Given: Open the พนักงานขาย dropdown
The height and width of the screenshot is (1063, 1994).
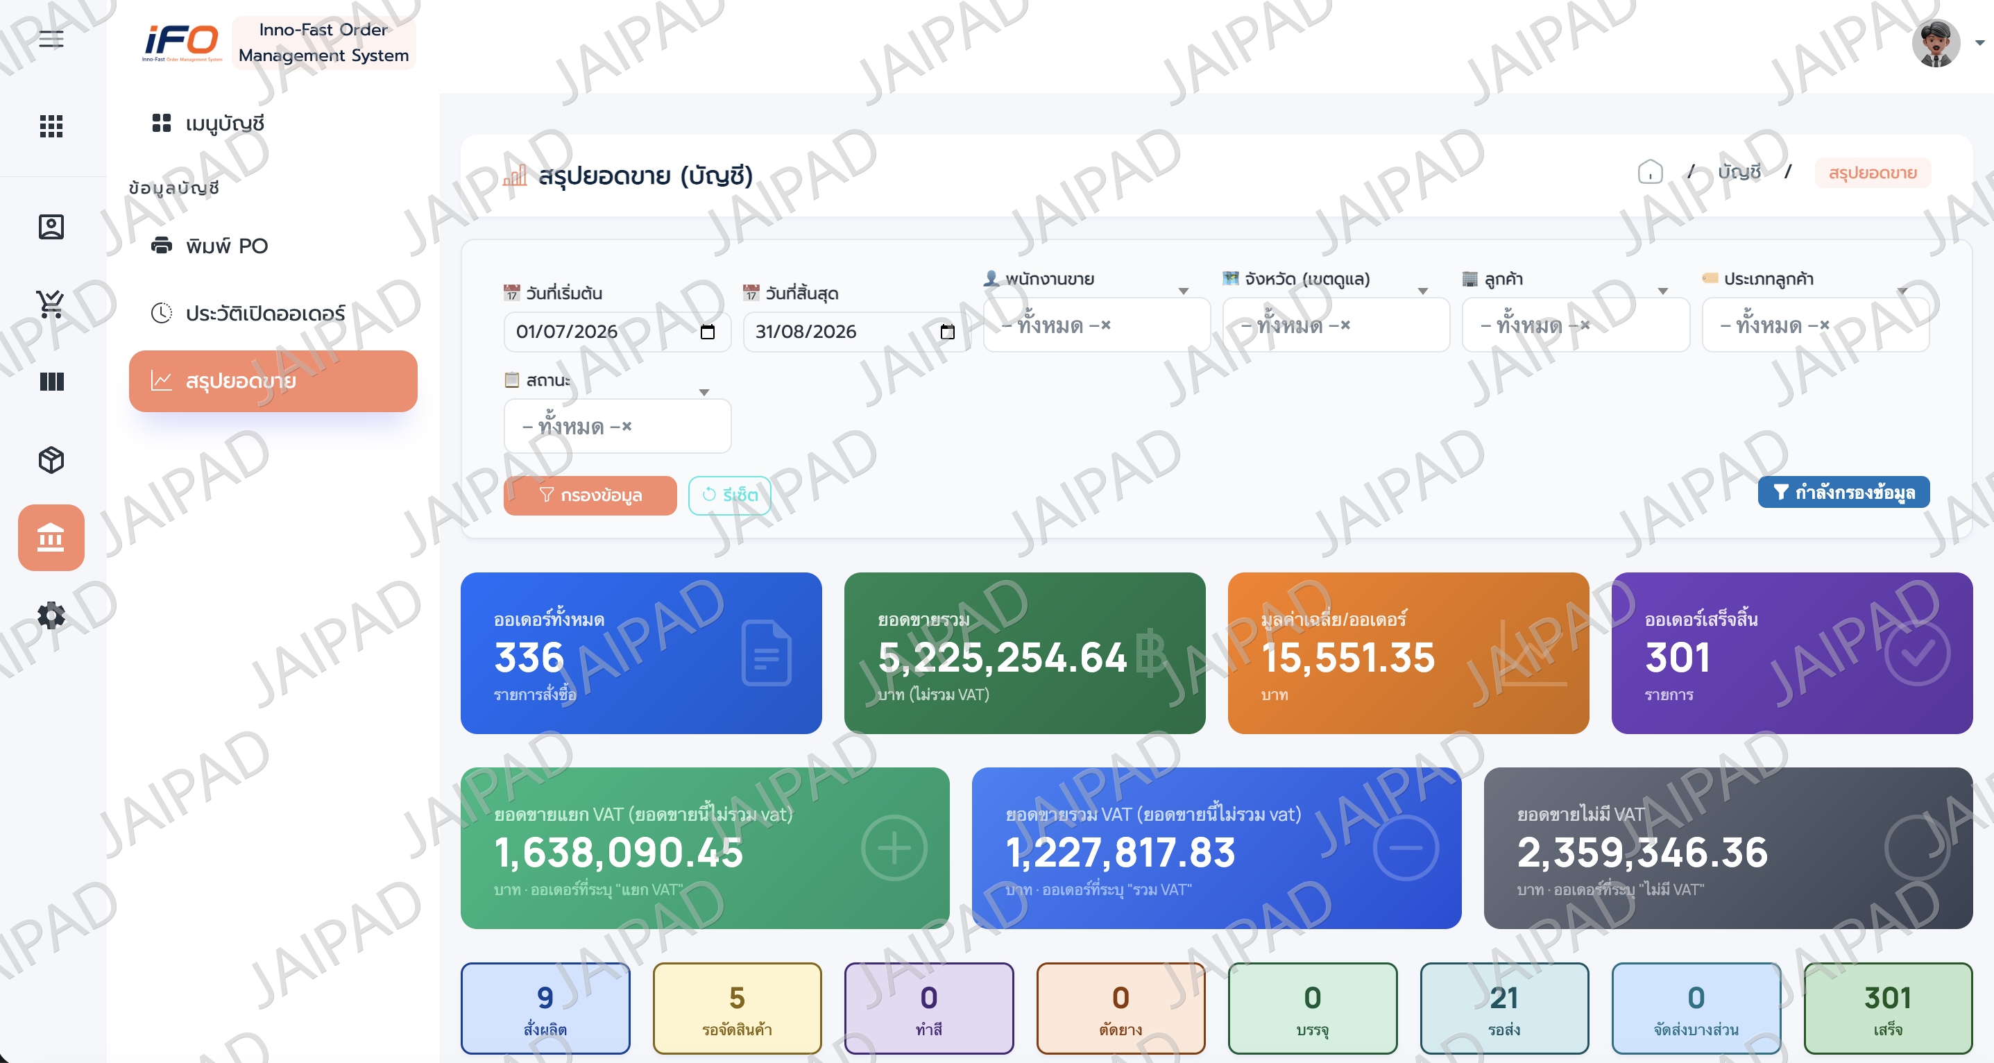Looking at the screenshot, I should pos(1096,325).
